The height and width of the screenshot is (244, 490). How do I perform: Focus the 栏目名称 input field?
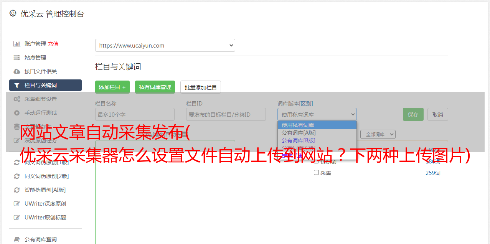coord(135,114)
